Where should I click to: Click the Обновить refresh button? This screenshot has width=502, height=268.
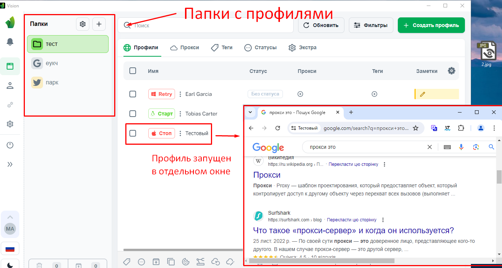[x=321, y=25]
